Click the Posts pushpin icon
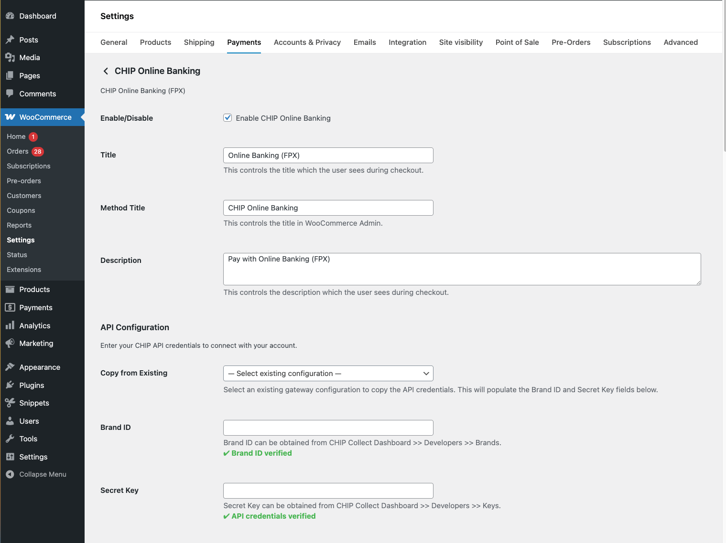This screenshot has height=543, width=726. point(10,40)
